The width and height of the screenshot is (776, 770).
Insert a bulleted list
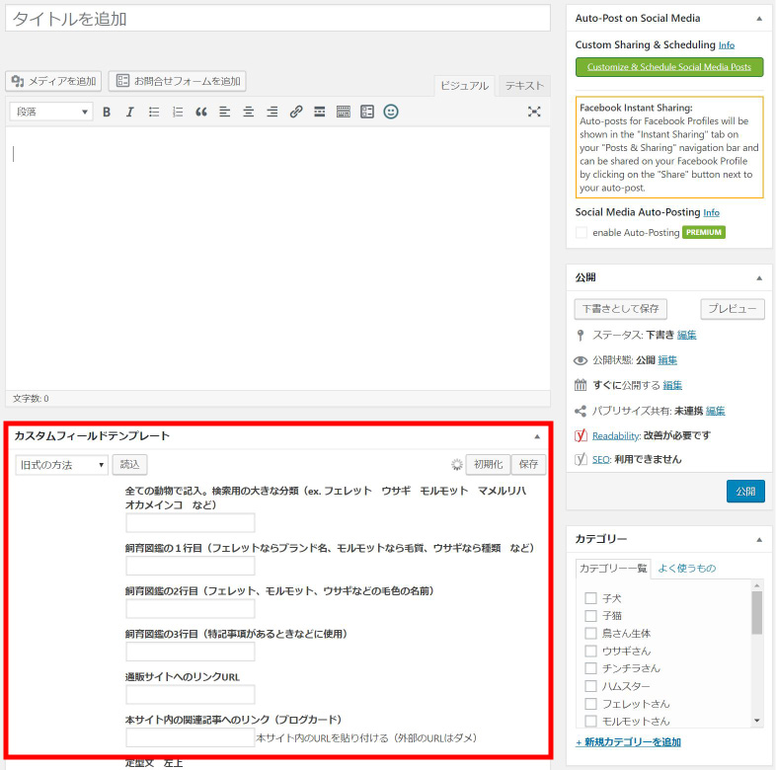coord(153,112)
